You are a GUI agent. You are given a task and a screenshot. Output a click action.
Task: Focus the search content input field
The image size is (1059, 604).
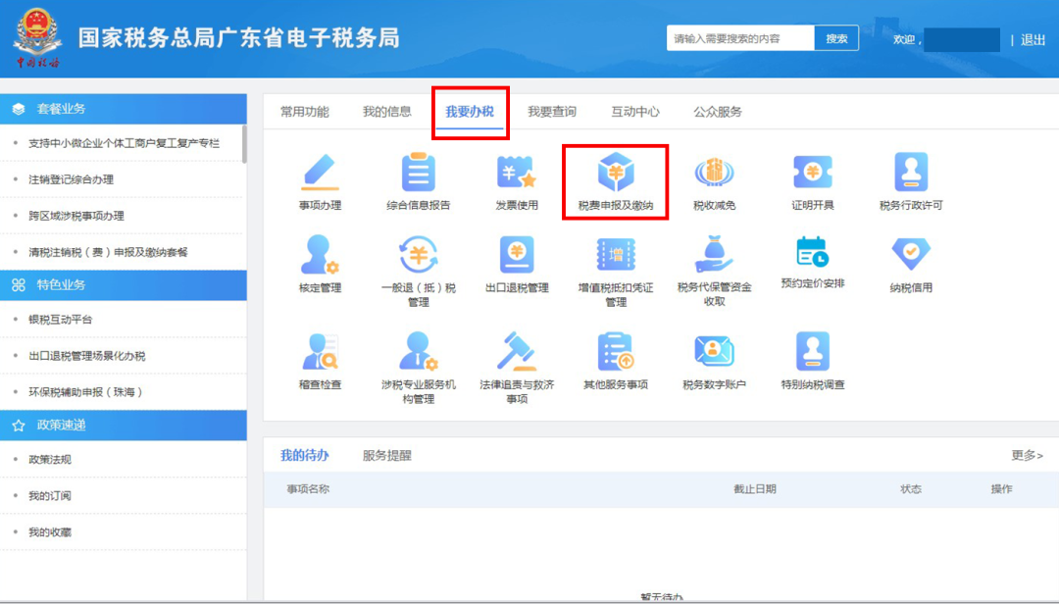coord(740,38)
